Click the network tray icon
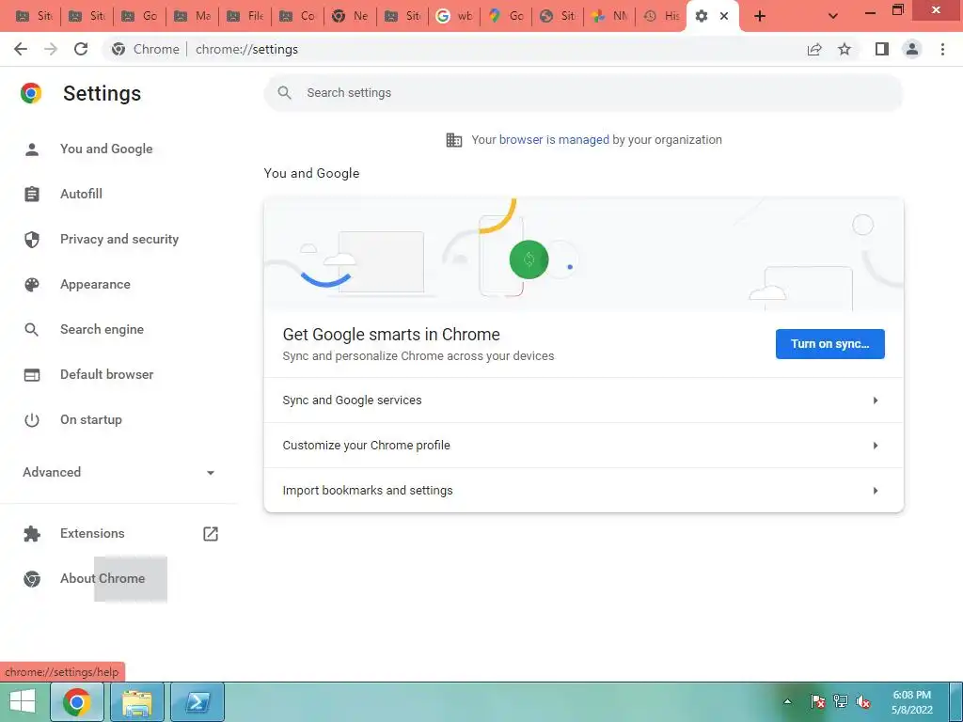963x722 pixels. coord(840,701)
